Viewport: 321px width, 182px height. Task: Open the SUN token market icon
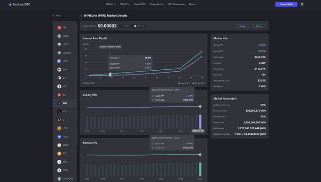point(59,69)
